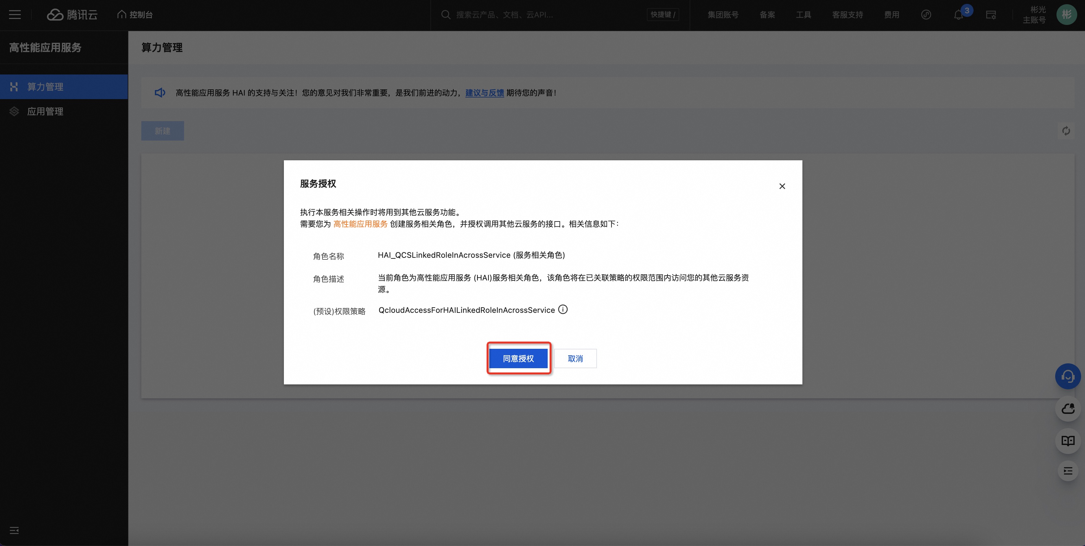Viewport: 1085px width, 546px height.
Task: Click the cloud alert icon on right edge
Action: (1067, 408)
